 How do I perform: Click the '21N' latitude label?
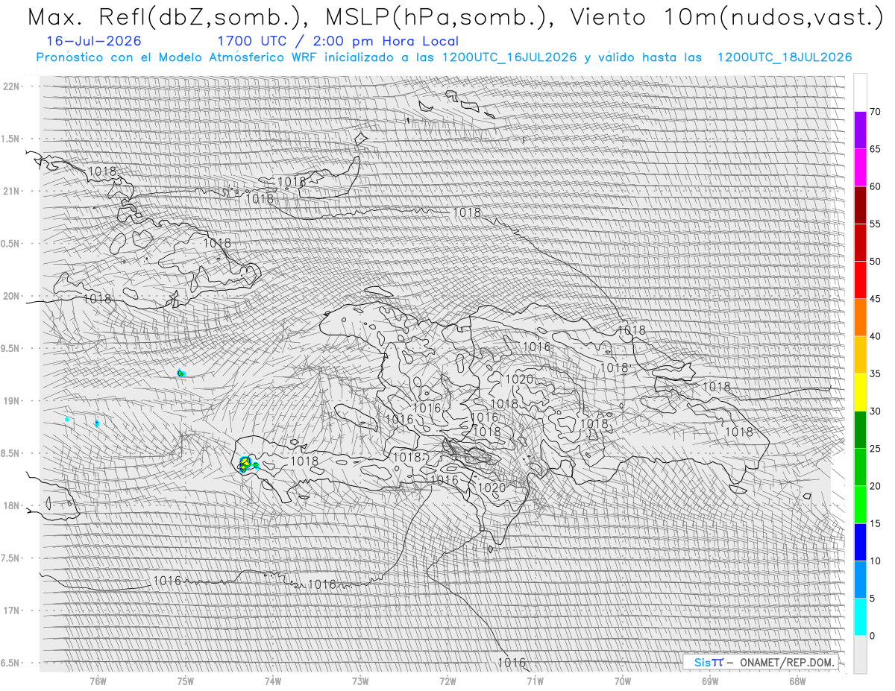pyautogui.click(x=11, y=191)
